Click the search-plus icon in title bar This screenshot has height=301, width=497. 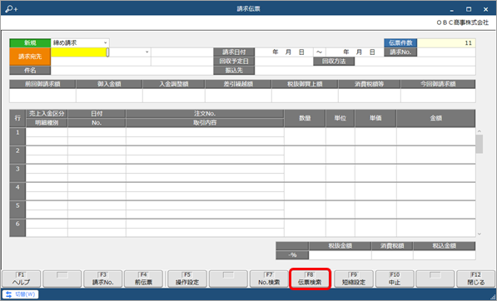pos(12,9)
